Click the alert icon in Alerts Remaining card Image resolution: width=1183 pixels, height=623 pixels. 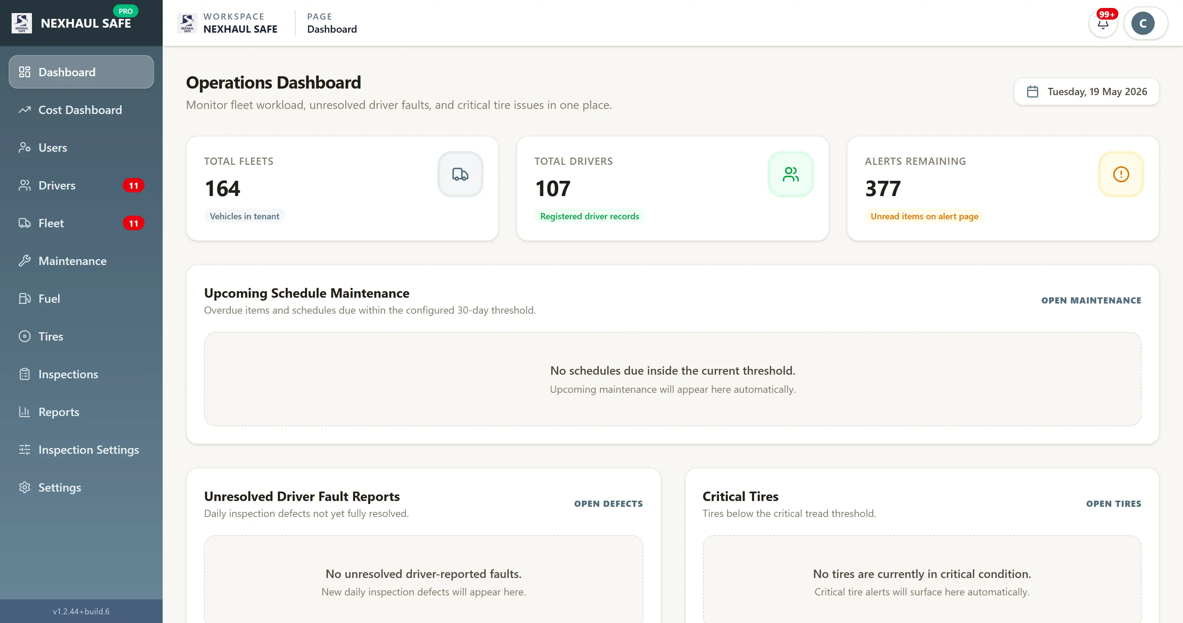click(1121, 175)
